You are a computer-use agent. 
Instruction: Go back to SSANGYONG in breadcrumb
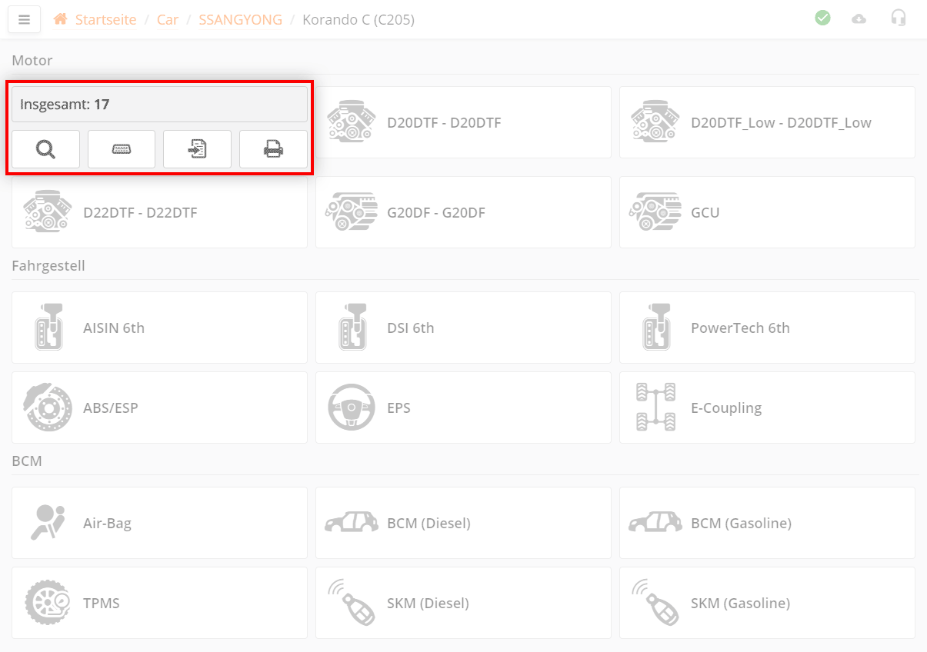(x=240, y=20)
